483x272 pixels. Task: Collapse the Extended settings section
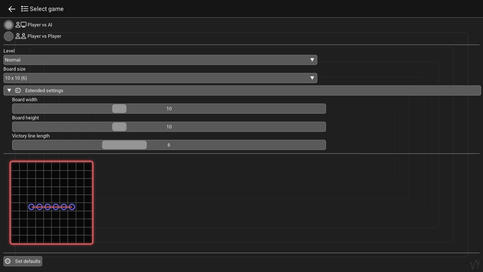9,90
